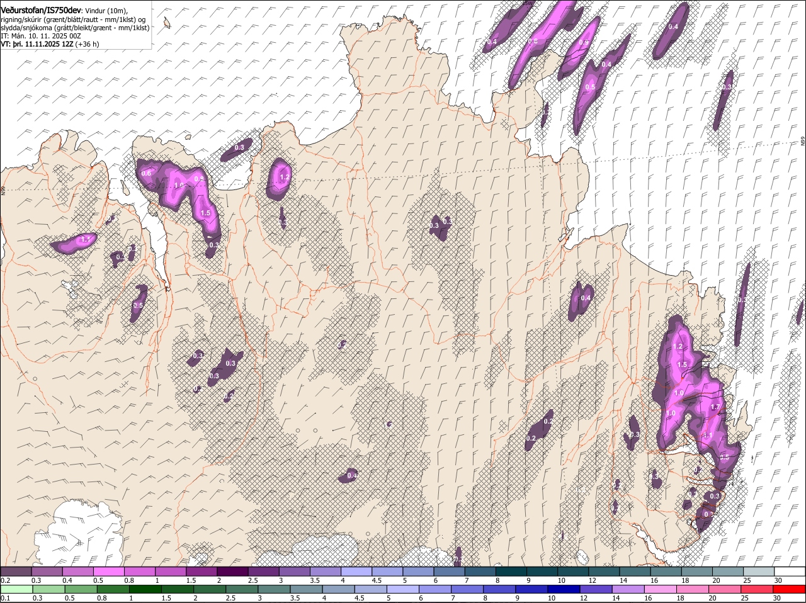Click the N99 label at the right map edge
The image size is (806, 603).
(803, 142)
